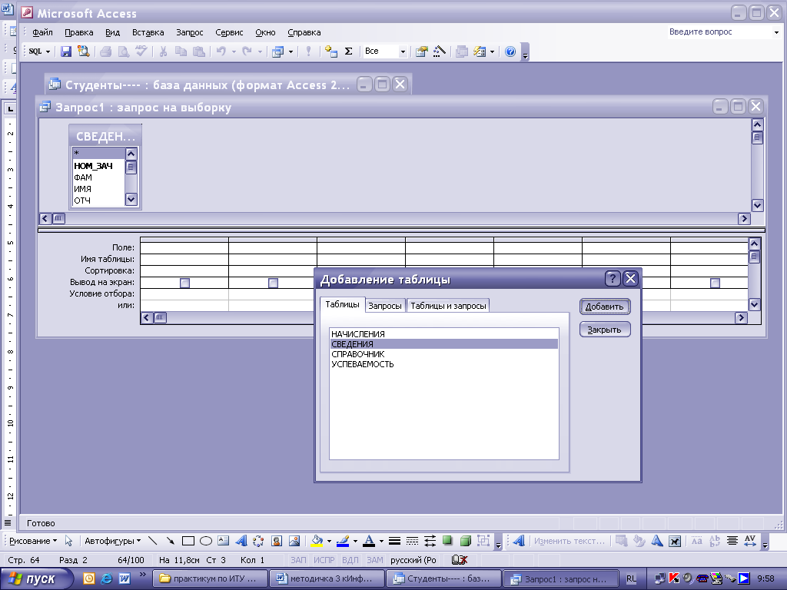Click help question button in Добавление таблицы

613,278
